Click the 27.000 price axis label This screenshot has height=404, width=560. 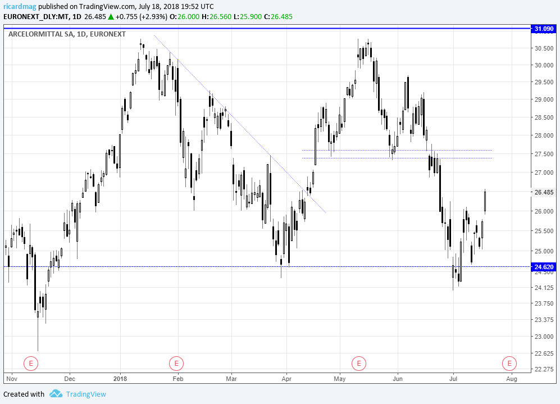coord(544,173)
